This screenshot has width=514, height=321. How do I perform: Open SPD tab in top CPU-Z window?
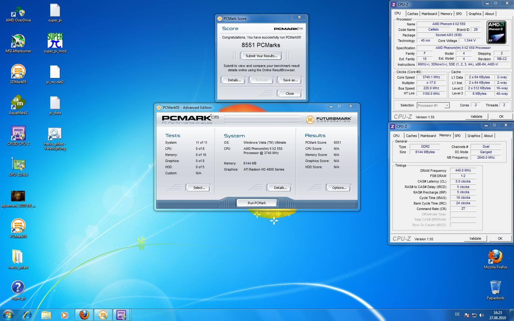459,14
